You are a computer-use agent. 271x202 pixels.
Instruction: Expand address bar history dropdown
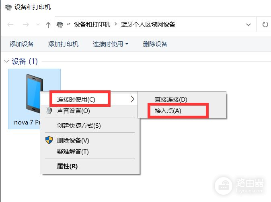248,24
